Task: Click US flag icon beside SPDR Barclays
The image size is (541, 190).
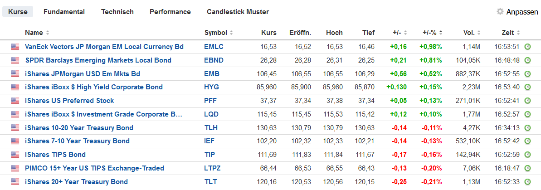Action: coord(15,60)
